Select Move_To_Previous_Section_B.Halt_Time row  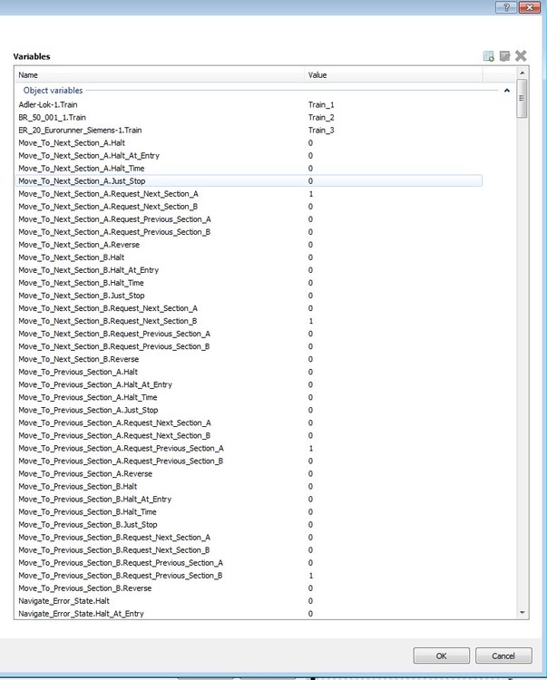(249, 511)
